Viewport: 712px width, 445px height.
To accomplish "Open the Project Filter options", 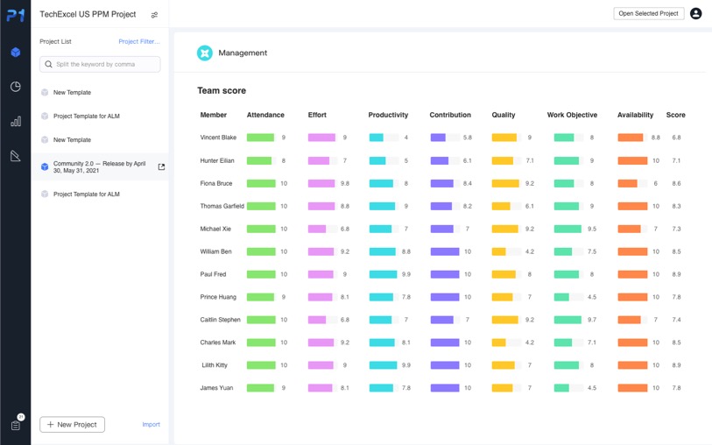I will tap(139, 41).
